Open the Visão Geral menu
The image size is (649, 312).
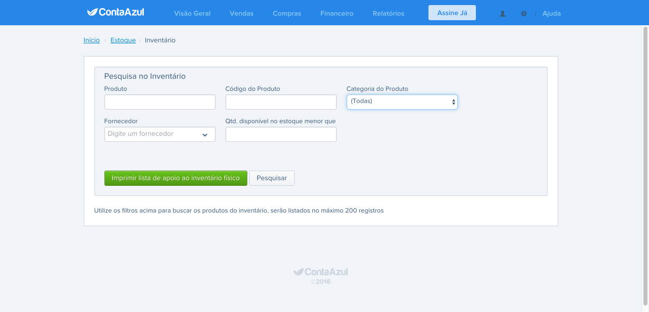pos(192,14)
